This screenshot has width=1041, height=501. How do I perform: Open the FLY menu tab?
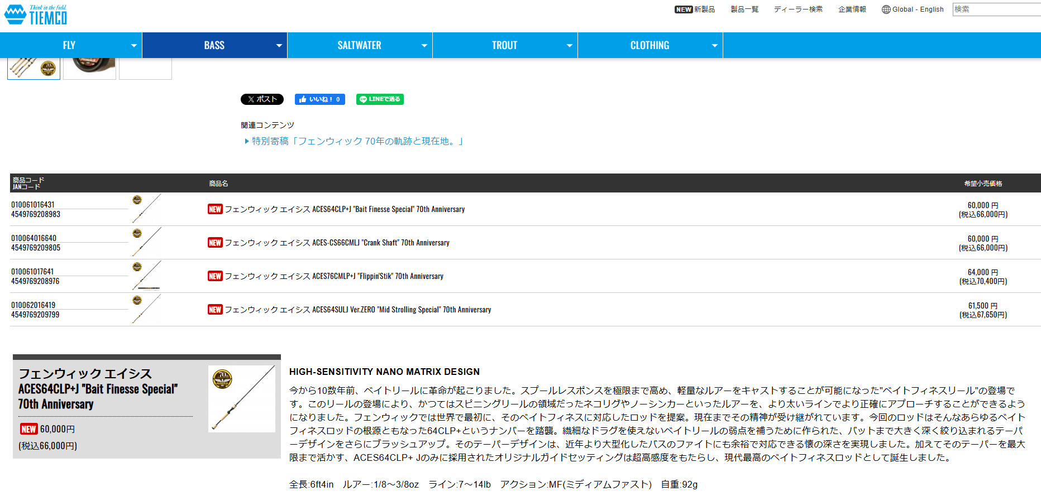[69, 45]
